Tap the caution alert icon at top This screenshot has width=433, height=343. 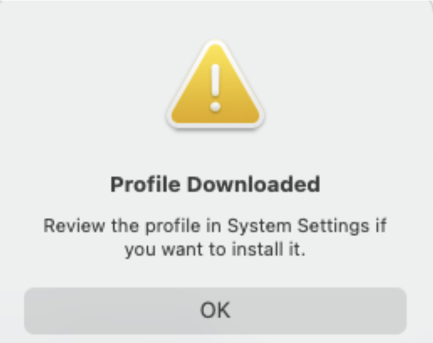215,85
